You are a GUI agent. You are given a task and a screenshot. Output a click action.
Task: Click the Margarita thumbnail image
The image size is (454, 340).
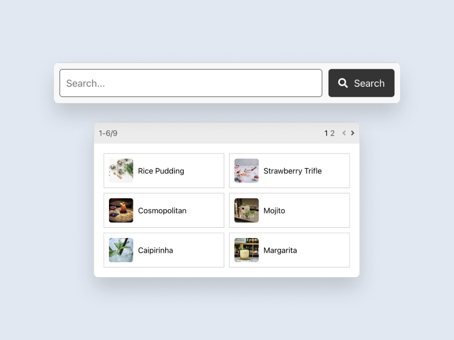247,250
